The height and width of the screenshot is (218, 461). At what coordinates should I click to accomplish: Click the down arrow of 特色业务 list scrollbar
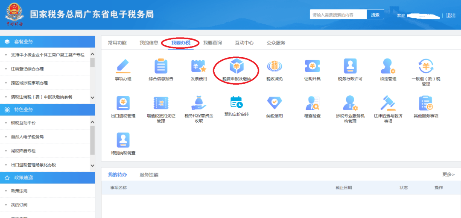92,166
